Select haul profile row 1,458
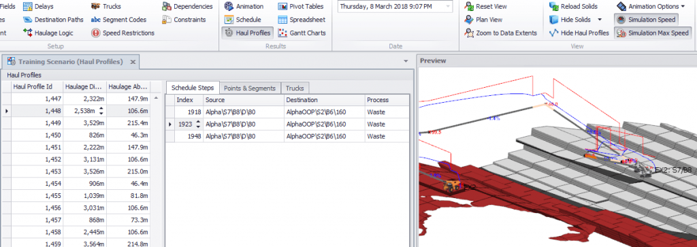The image size is (697, 247). tap(76, 231)
